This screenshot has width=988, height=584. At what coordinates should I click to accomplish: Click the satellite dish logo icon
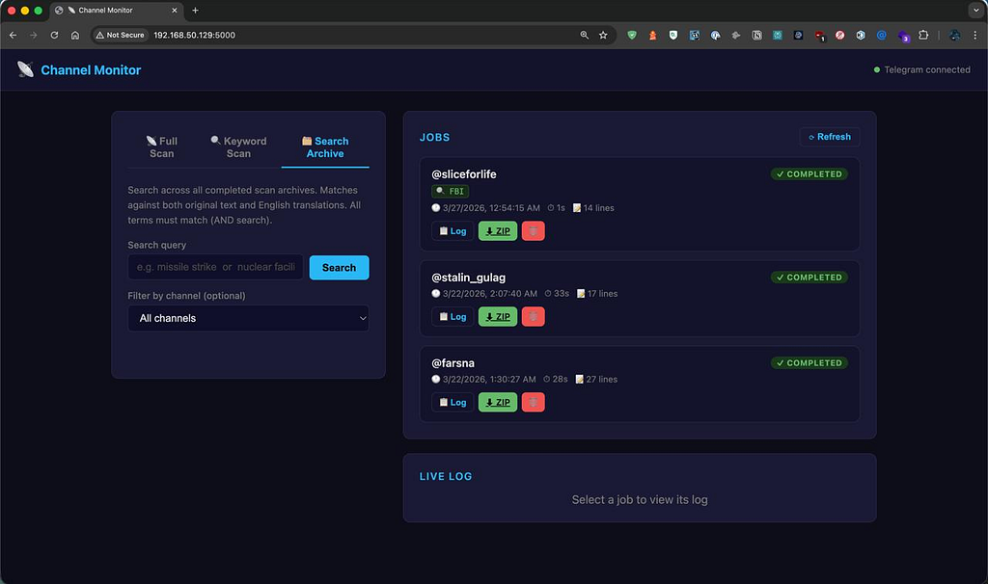pos(25,69)
